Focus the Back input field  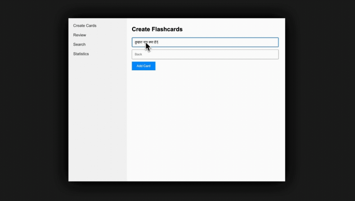point(205,54)
